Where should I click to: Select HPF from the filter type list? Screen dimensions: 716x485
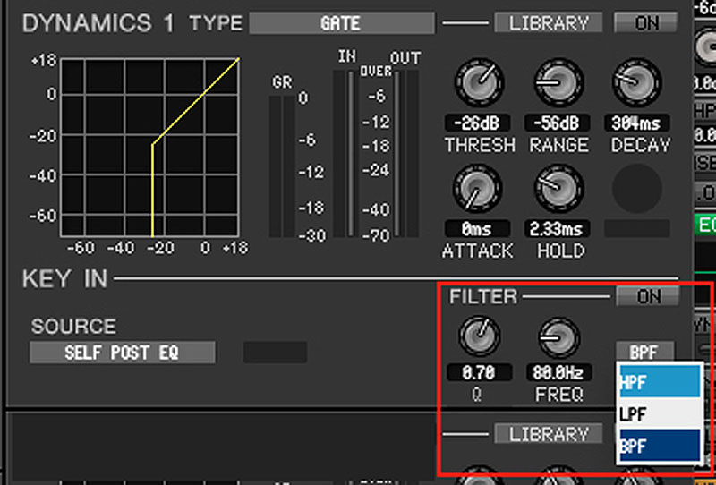(x=660, y=382)
